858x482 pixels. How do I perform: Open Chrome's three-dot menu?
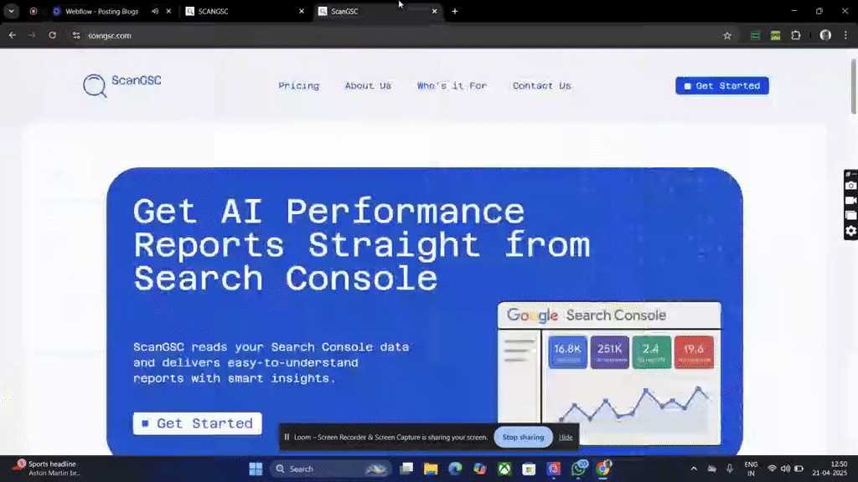tap(846, 35)
